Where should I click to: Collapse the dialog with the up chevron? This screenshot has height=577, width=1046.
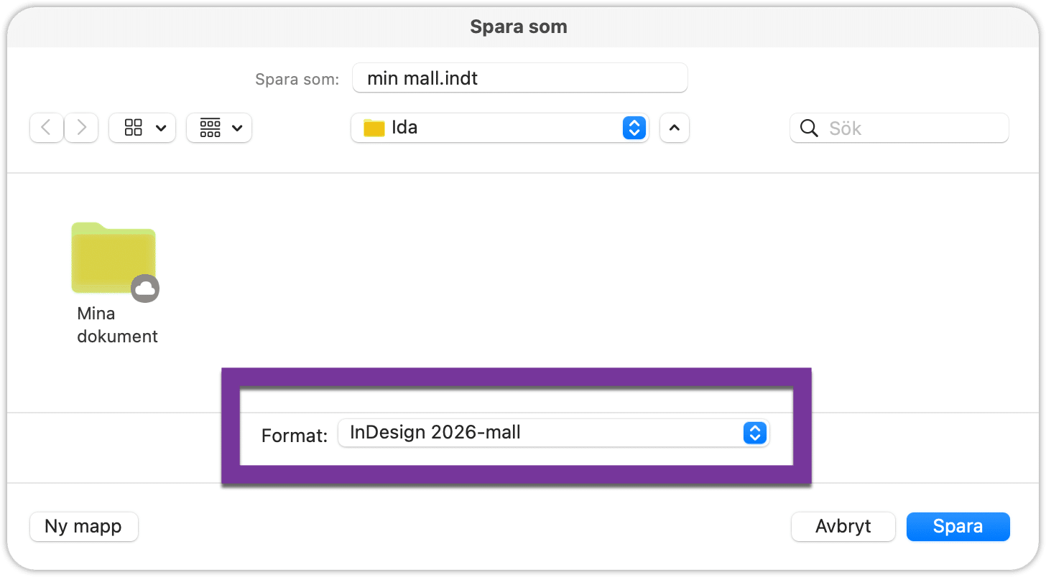point(674,128)
